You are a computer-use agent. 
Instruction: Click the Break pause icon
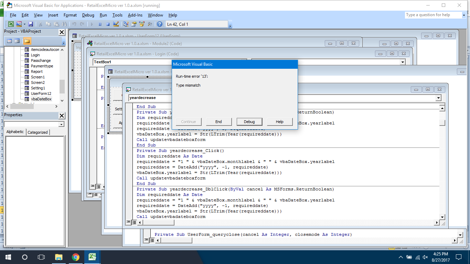[x=100, y=24]
